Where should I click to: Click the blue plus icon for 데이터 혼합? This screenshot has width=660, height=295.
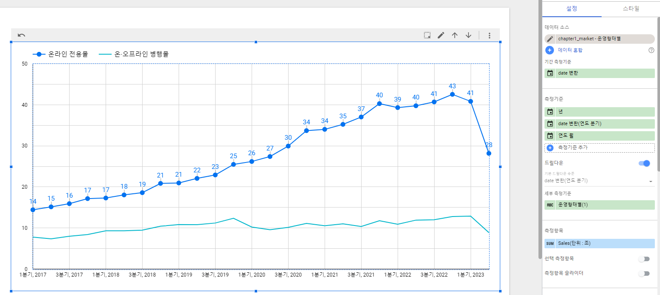550,50
